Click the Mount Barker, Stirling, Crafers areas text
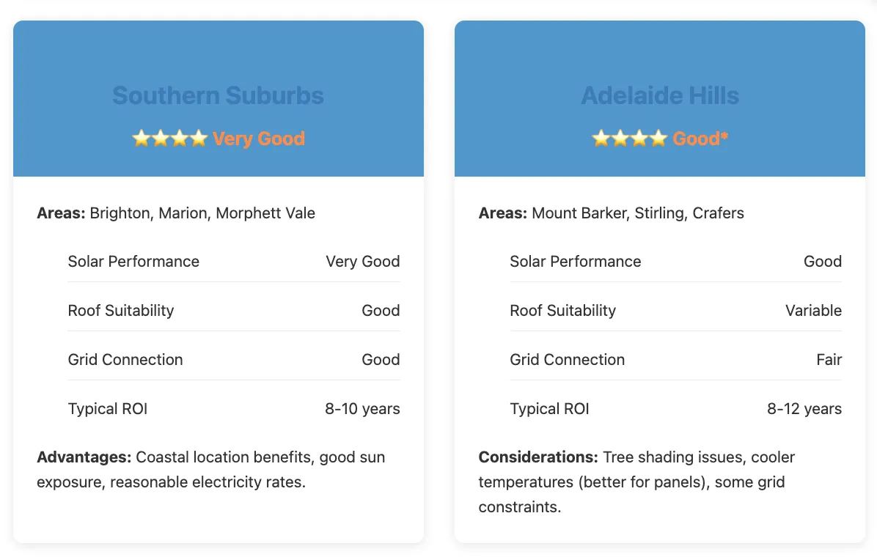The image size is (877, 557). [x=638, y=213]
